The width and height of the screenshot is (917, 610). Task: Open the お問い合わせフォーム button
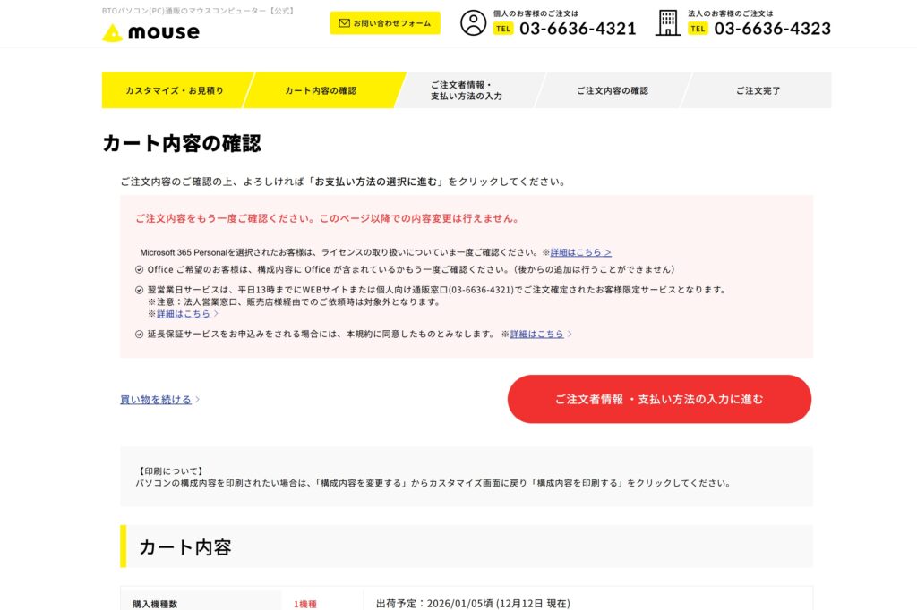pos(385,22)
